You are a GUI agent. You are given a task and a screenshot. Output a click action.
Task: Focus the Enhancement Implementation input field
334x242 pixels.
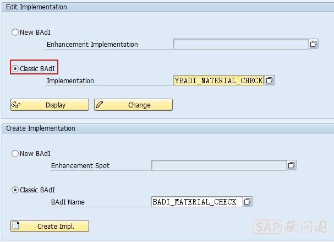coord(240,44)
